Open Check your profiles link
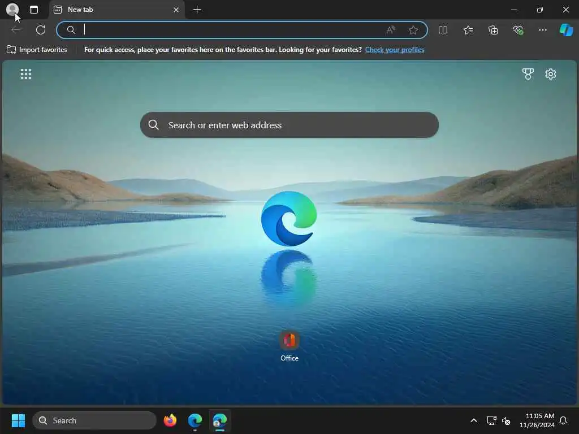The image size is (579, 434). pyautogui.click(x=394, y=50)
